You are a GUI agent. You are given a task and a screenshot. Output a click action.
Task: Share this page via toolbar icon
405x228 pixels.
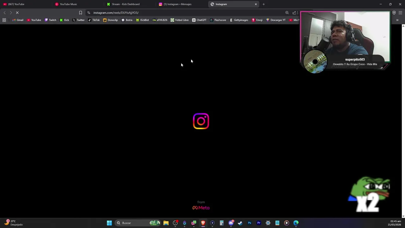pos(294,13)
